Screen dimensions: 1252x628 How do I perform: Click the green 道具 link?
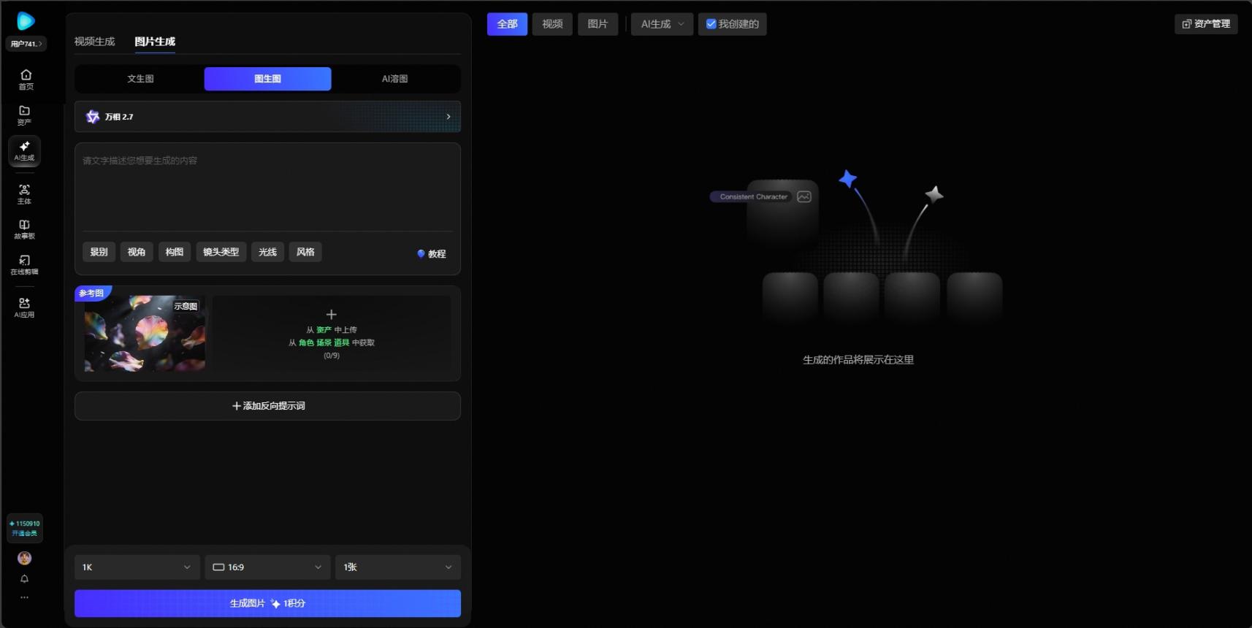341,342
